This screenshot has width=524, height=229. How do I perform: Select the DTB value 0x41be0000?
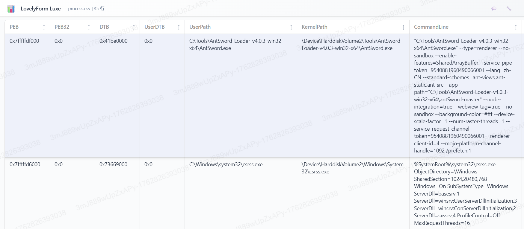[114, 41]
